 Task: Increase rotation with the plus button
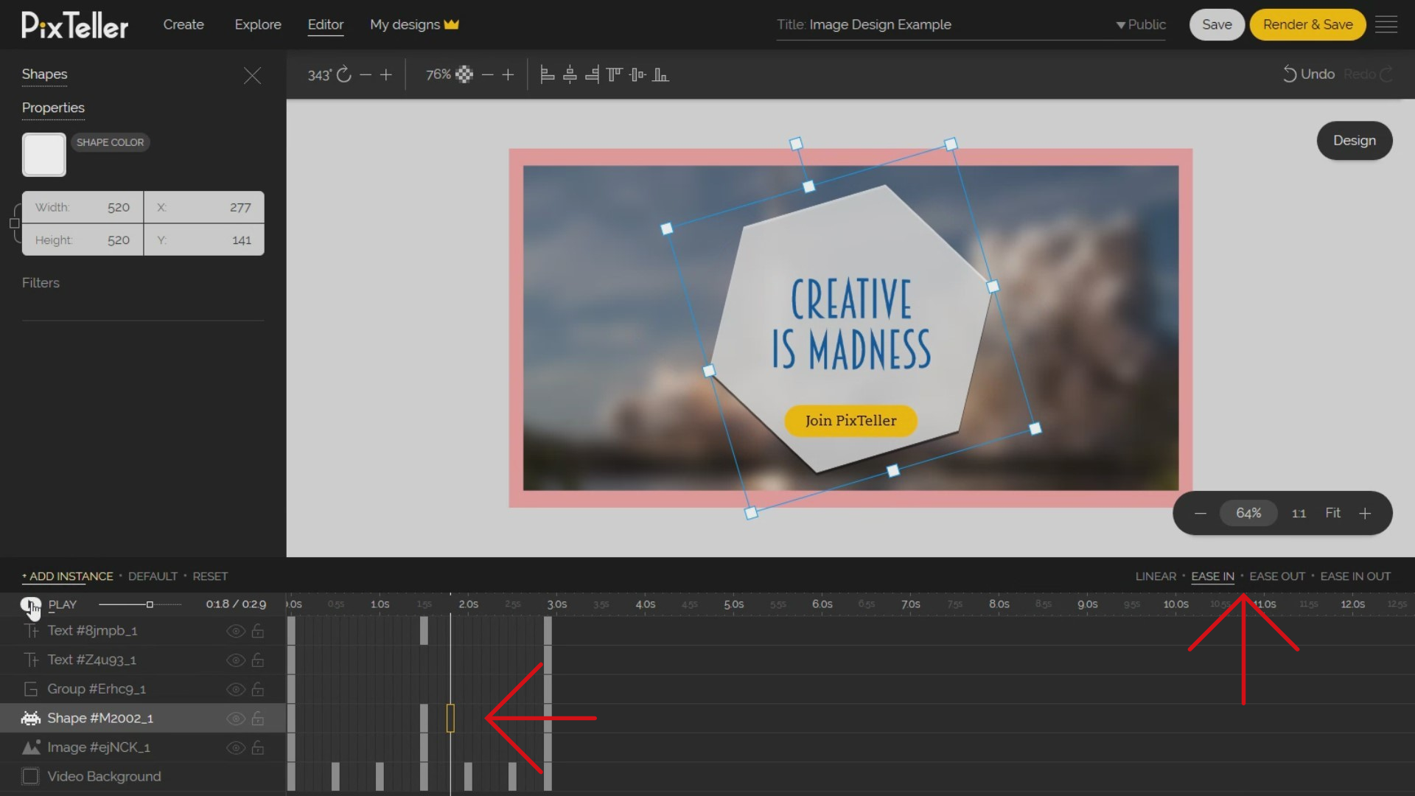386,74
